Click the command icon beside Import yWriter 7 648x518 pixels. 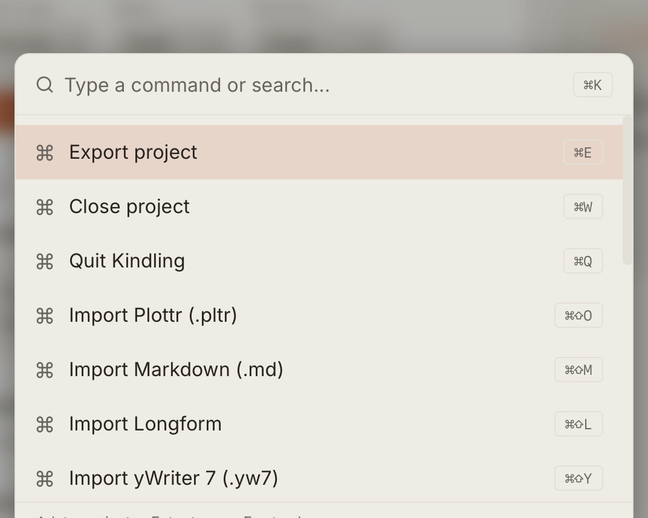point(44,478)
